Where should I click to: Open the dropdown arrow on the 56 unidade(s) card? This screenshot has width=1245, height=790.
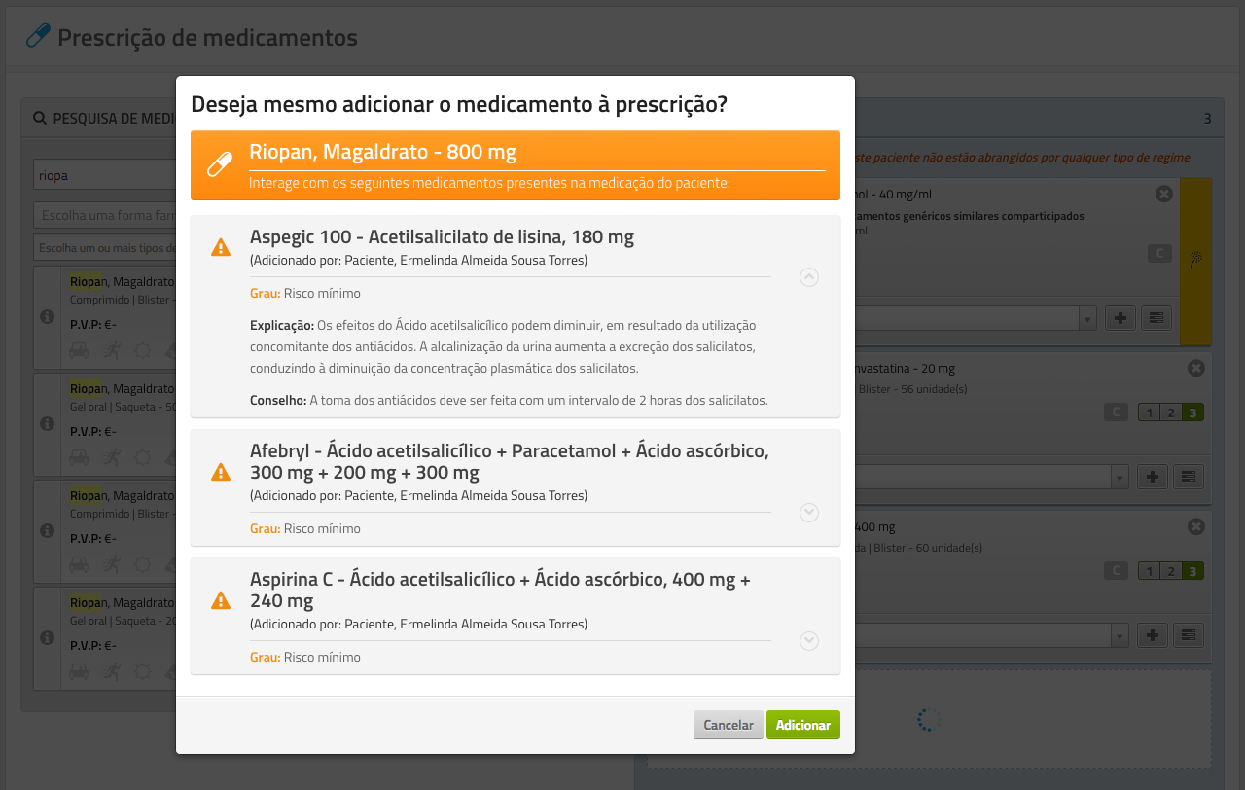(1120, 477)
